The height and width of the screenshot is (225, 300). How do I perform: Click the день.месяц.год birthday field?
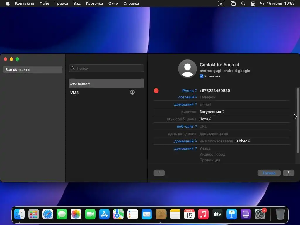coord(214,134)
